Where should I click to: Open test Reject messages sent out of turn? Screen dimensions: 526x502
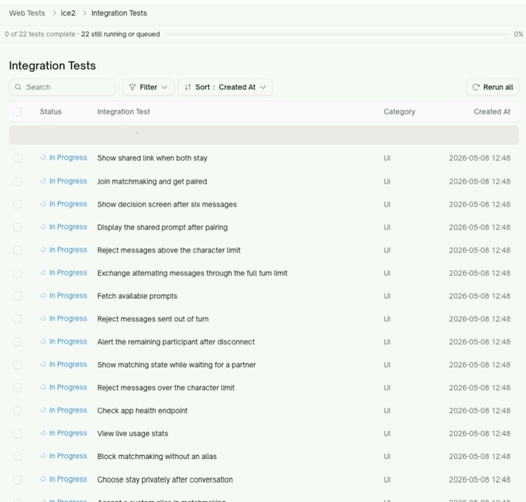tap(153, 319)
